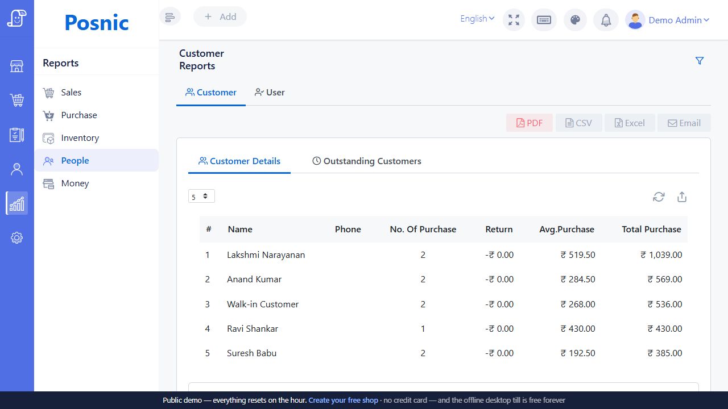Click the Avg.Purchase column header
The image size is (728, 409).
pos(567,229)
